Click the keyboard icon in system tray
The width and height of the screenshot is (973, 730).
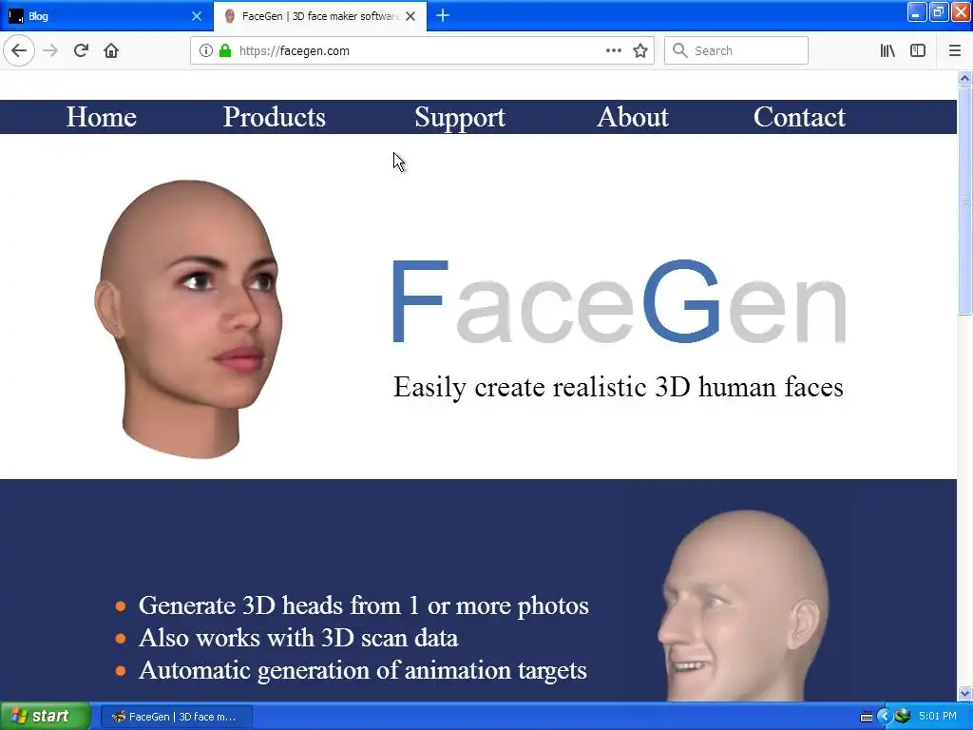[x=867, y=717]
